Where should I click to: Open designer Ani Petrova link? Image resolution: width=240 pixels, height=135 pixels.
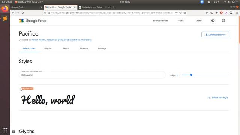point(86,40)
